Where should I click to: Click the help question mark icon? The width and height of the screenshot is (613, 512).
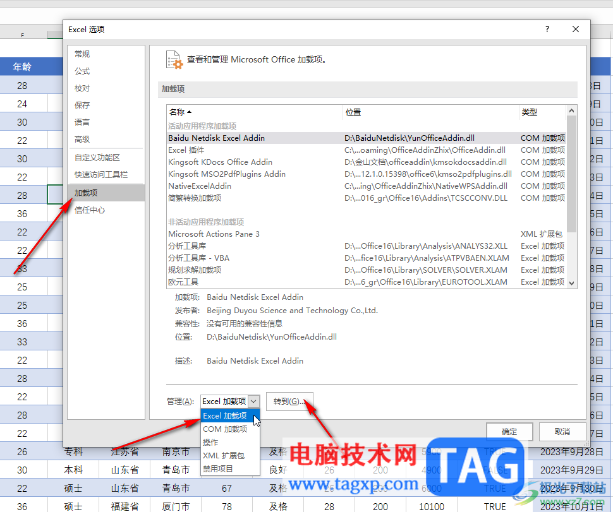click(547, 29)
